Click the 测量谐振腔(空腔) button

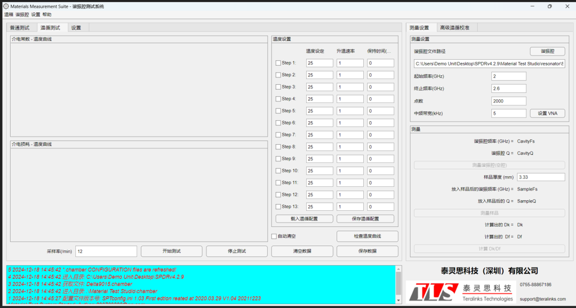[x=489, y=165]
